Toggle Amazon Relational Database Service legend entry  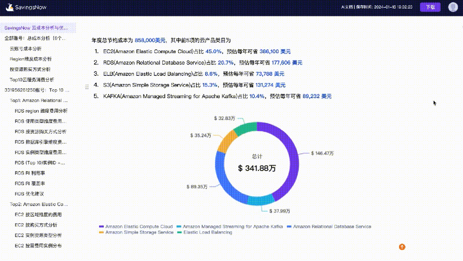[x=329, y=226]
